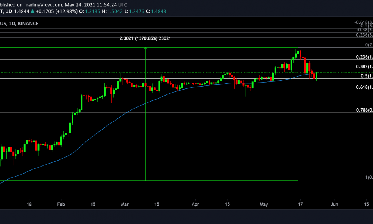
Task: Click the 'May' label on the time axis
Action: coord(264,204)
